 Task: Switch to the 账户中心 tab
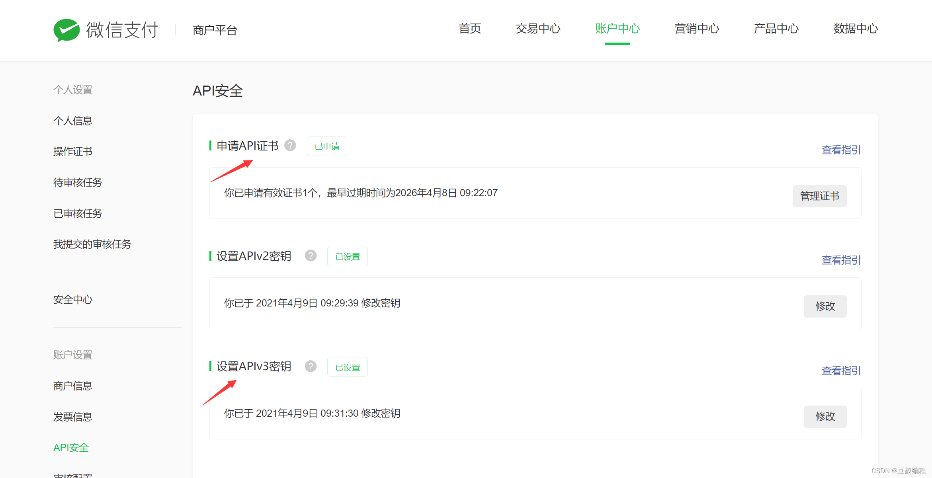point(617,29)
